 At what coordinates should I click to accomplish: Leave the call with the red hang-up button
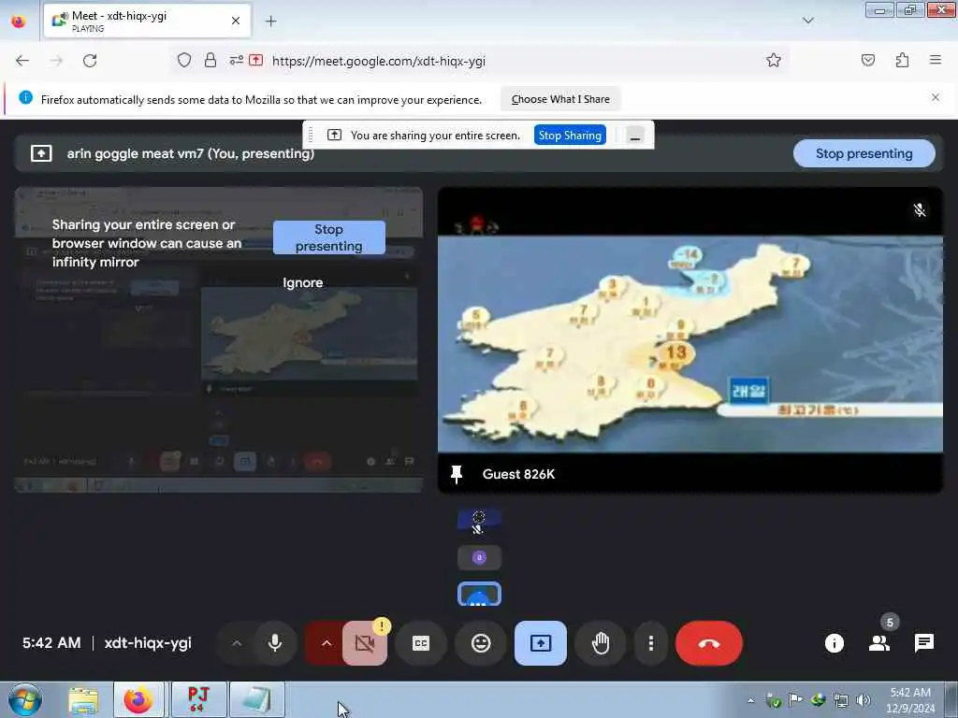(x=709, y=643)
